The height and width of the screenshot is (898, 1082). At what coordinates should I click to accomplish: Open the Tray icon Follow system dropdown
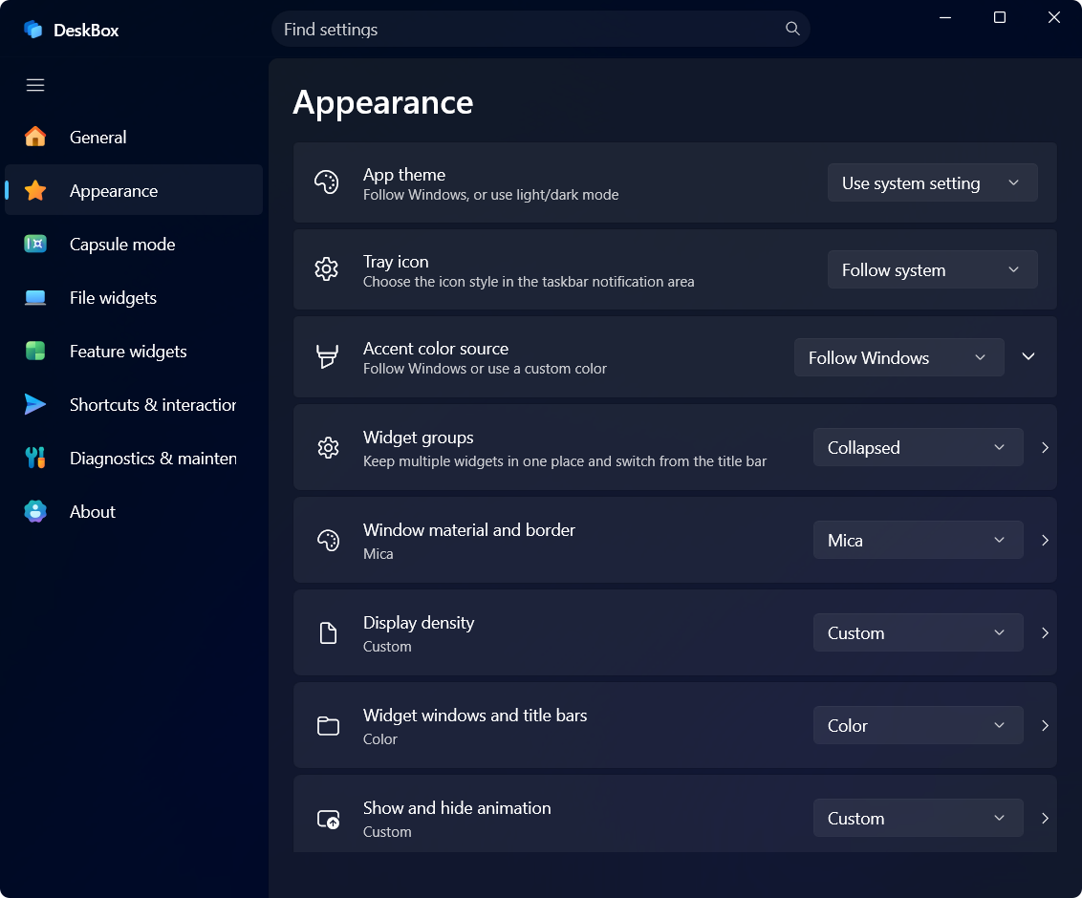tap(932, 269)
